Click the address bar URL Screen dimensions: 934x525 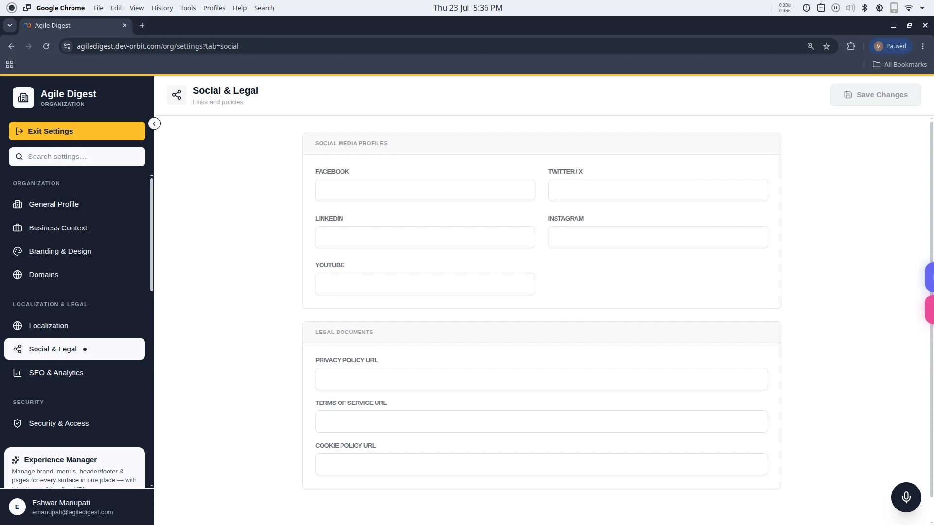158,46
